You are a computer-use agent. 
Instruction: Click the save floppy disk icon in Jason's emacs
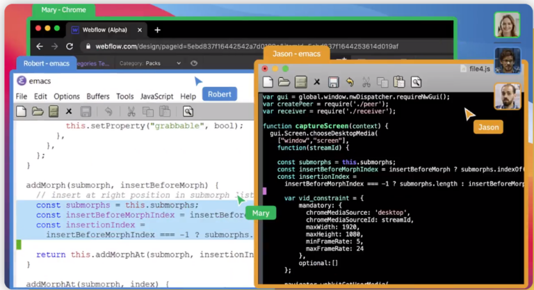click(x=334, y=82)
